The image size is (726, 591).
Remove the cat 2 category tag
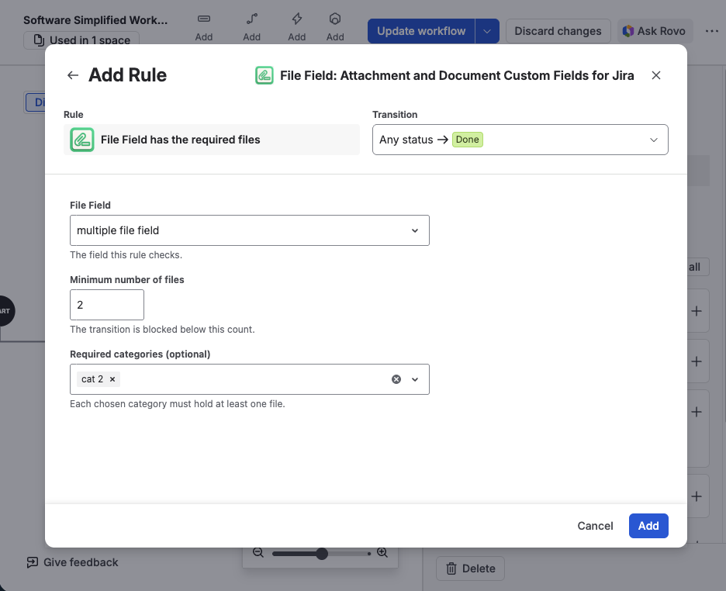coord(112,379)
